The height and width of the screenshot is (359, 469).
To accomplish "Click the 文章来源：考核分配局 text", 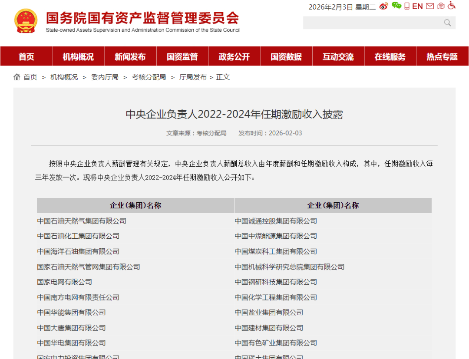I will coord(196,133).
